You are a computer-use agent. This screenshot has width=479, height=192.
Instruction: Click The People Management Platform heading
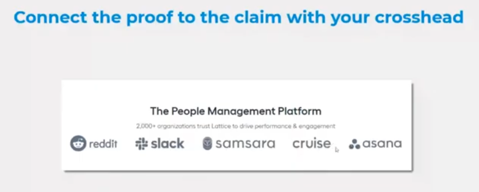(x=235, y=111)
